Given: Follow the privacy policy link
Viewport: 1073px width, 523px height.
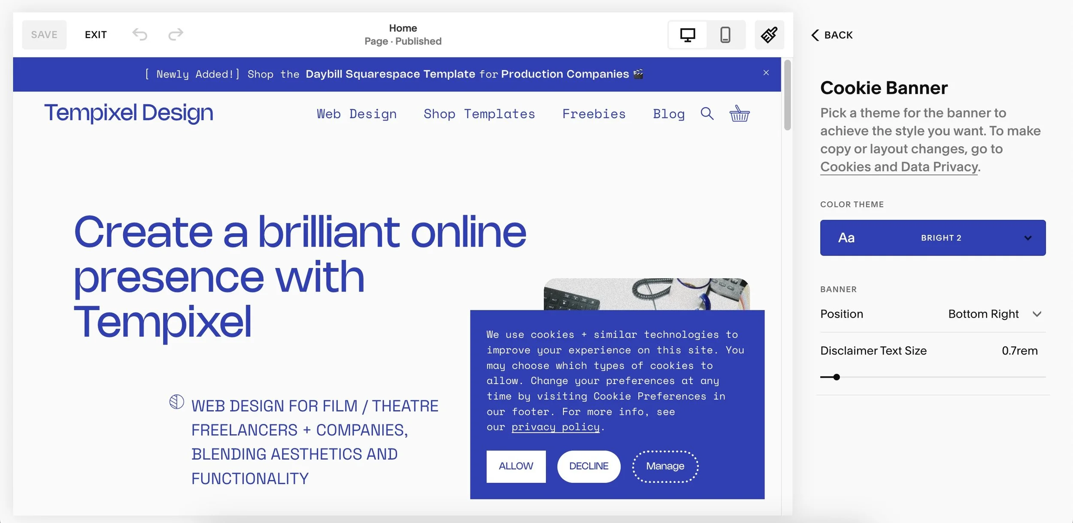Looking at the screenshot, I should tap(555, 427).
